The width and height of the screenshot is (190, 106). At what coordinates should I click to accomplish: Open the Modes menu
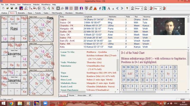click(x=12, y=4)
